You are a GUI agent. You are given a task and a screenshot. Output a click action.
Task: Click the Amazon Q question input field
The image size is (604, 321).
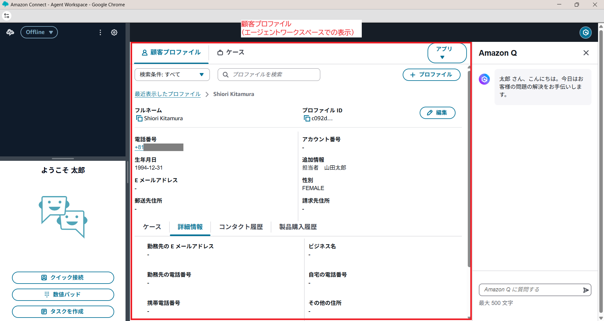click(x=528, y=290)
